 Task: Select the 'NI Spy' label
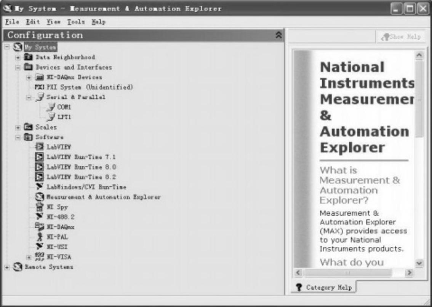tap(57, 207)
